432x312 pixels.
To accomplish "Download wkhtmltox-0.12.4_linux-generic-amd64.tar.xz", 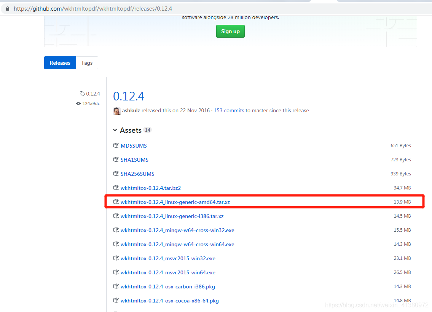I will [x=175, y=202].
